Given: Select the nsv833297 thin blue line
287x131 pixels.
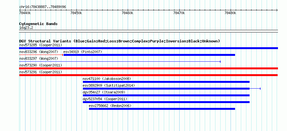Looking at the screenshot, I should click(120, 62).
